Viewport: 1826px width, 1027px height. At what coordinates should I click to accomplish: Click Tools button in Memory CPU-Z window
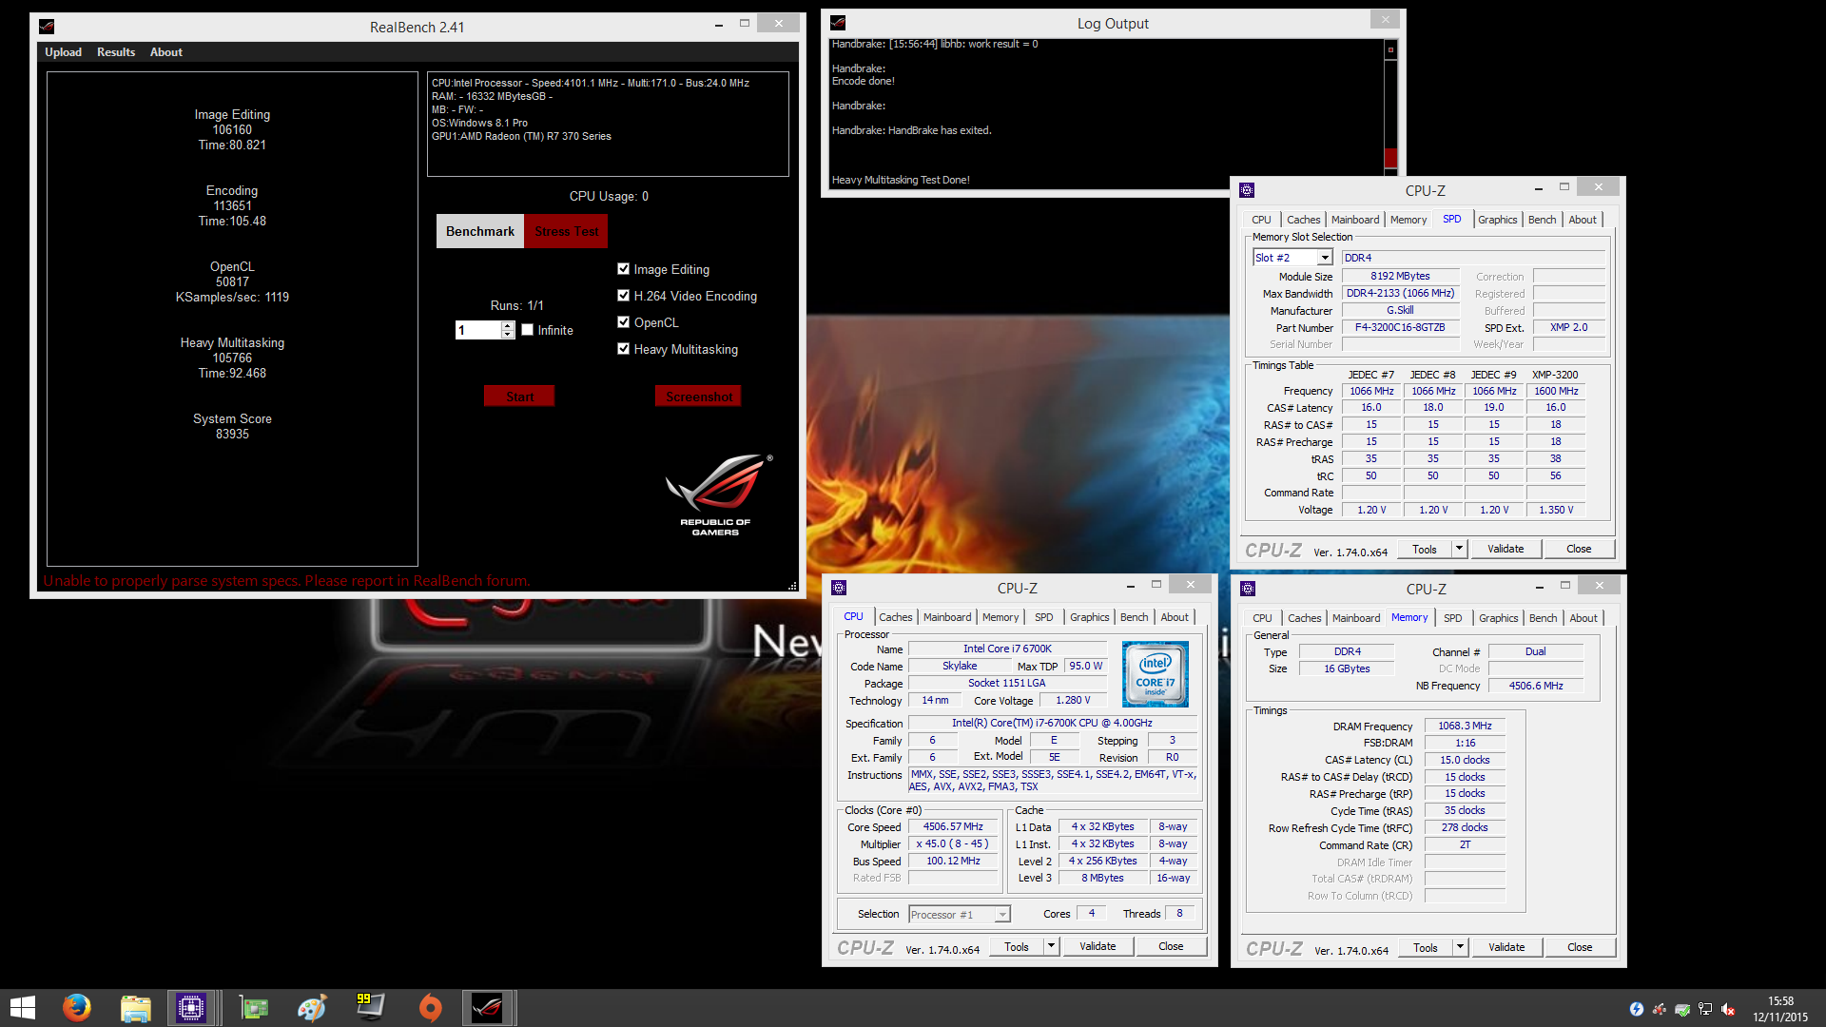[x=1425, y=947]
